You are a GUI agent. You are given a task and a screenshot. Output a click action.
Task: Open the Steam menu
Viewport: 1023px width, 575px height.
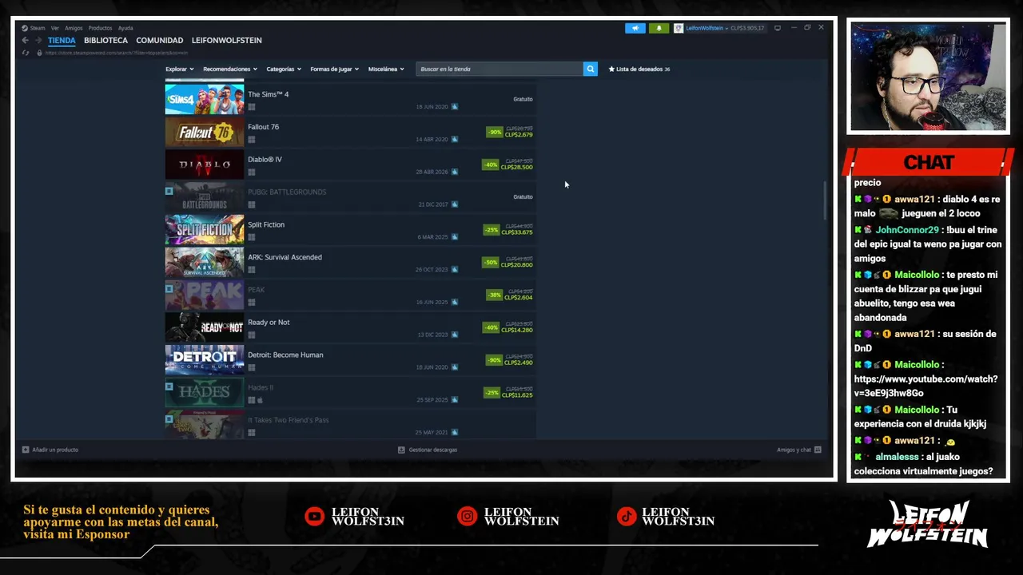tap(38, 28)
